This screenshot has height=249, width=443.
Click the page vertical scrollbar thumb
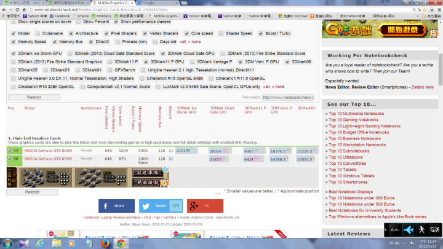pyautogui.click(x=441, y=69)
